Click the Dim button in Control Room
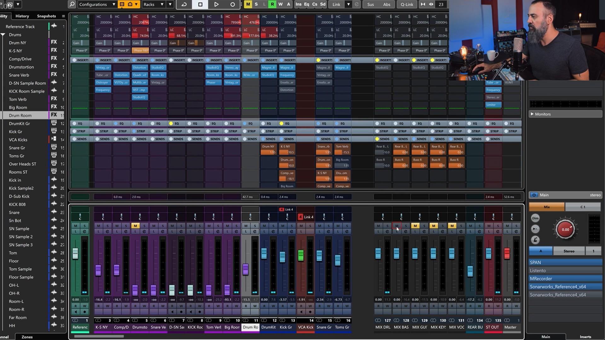605x340 pixels. 535,218
